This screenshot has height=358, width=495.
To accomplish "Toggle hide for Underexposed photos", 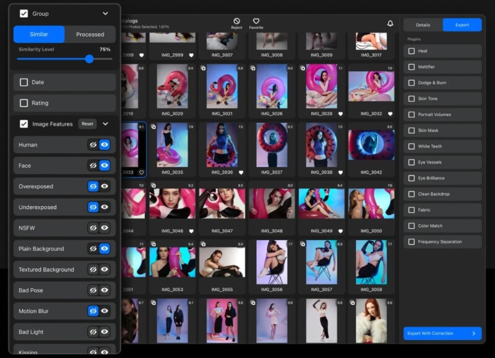I will click(x=93, y=207).
